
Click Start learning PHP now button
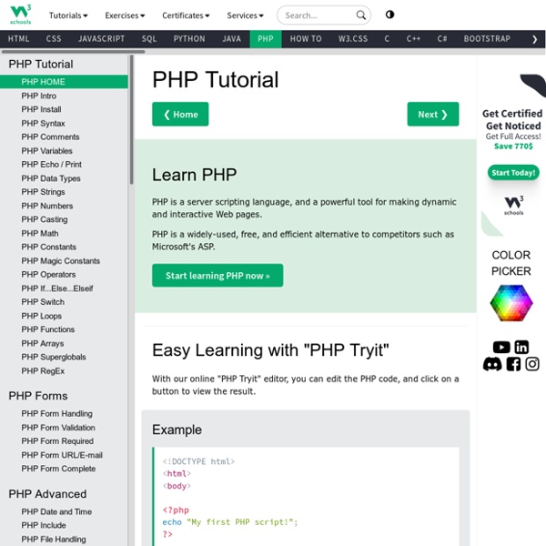tap(217, 276)
